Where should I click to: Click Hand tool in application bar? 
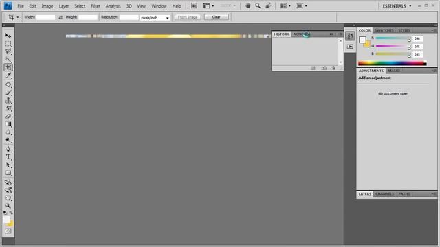coord(247,6)
